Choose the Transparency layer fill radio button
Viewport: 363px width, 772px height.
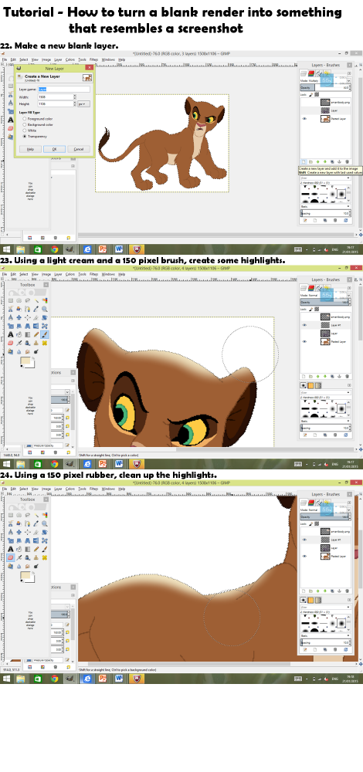[25, 137]
